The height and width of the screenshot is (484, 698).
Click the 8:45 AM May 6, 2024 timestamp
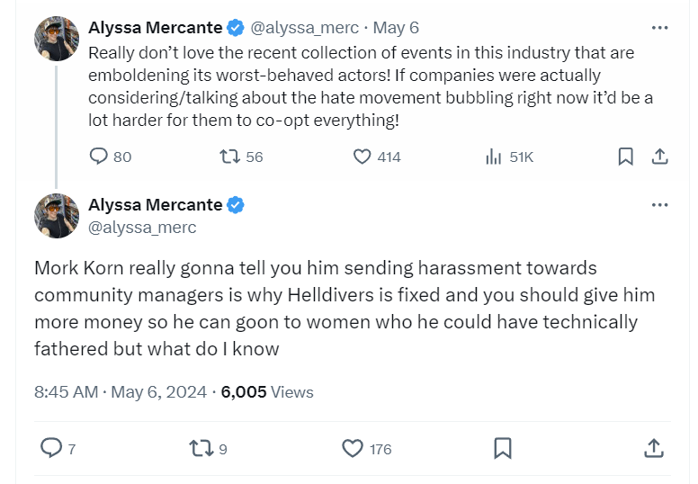(121, 392)
